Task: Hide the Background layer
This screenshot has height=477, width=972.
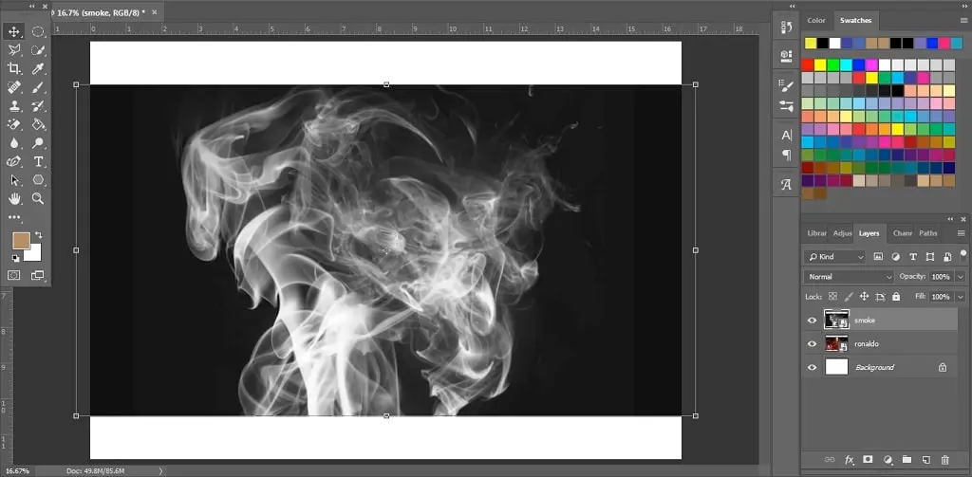Action: (x=813, y=367)
